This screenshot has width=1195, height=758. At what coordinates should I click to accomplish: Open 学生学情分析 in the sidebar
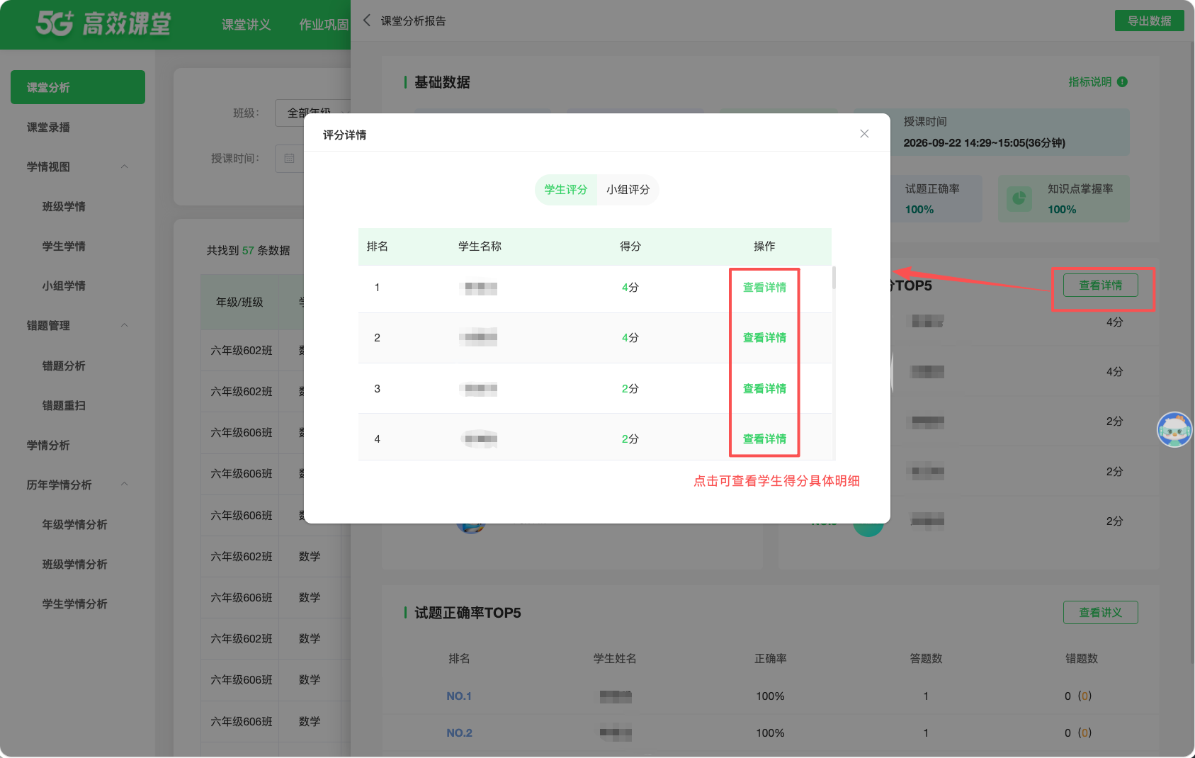tap(74, 604)
